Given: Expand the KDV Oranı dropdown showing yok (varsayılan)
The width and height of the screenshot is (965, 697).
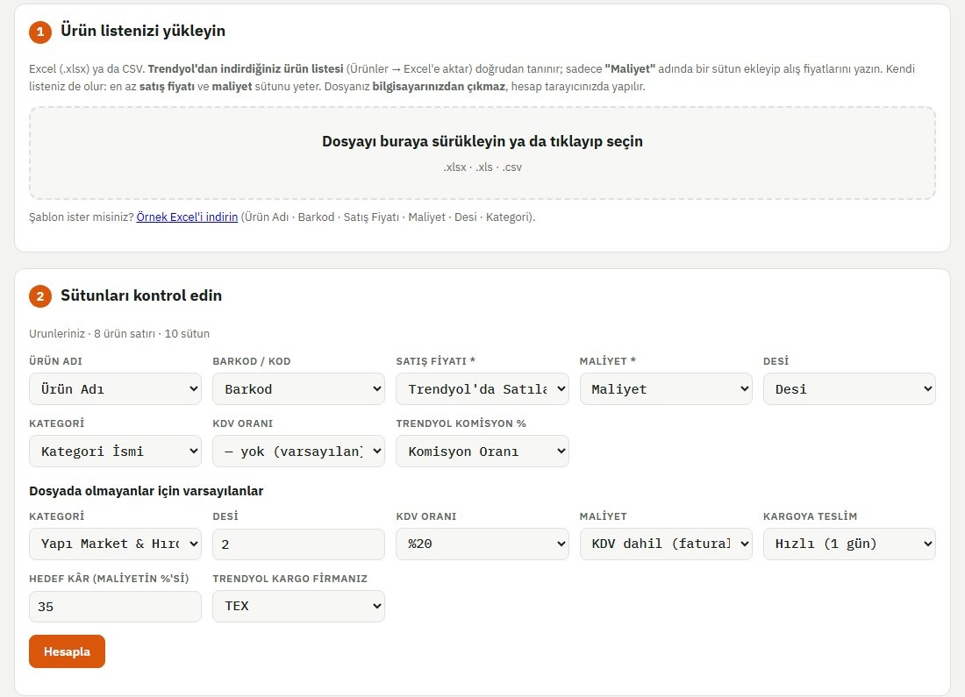Looking at the screenshot, I should pos(298,451).
